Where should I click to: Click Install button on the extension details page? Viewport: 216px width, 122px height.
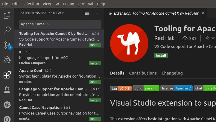(161, 55)
